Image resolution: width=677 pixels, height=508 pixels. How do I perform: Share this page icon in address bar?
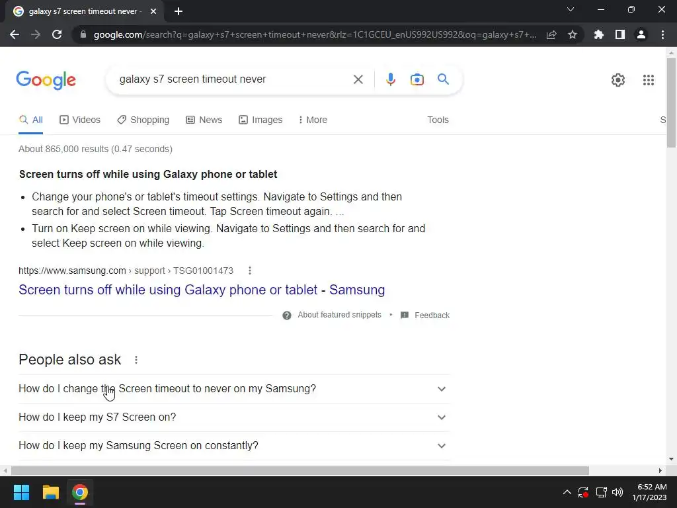[x=551, y=34]
